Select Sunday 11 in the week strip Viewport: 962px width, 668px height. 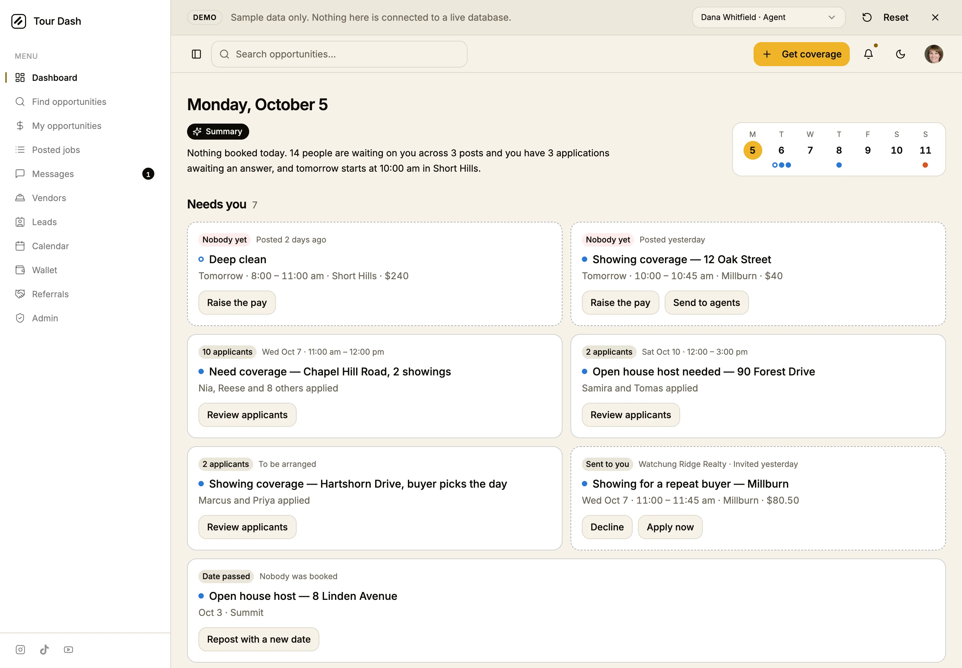click(x=925, y=151)
